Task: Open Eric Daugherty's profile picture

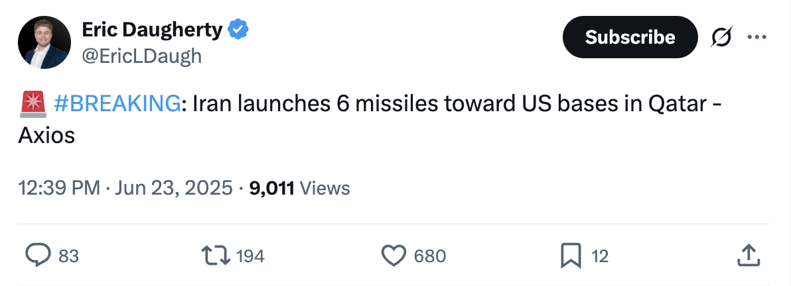Action: (x=44, y=42)
